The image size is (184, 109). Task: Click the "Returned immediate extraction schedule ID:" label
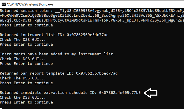coord(48,92)
